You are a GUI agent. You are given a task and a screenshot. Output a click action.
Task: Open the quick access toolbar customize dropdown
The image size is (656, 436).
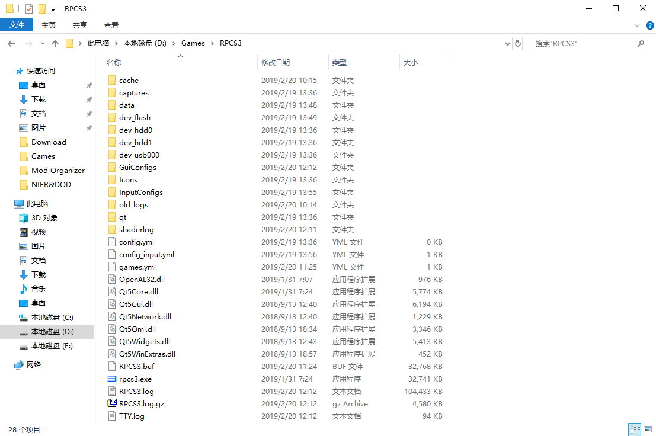[x=53, y=9]
